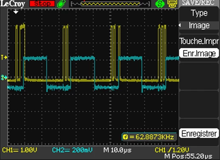Click the M 10.0µs timebase readout
Screen dimensions: 220x160
tap(117, 150)
